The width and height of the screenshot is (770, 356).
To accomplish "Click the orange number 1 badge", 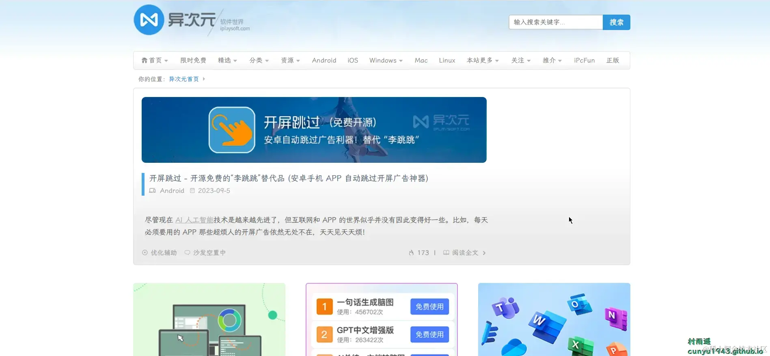I will coord(324,307).
